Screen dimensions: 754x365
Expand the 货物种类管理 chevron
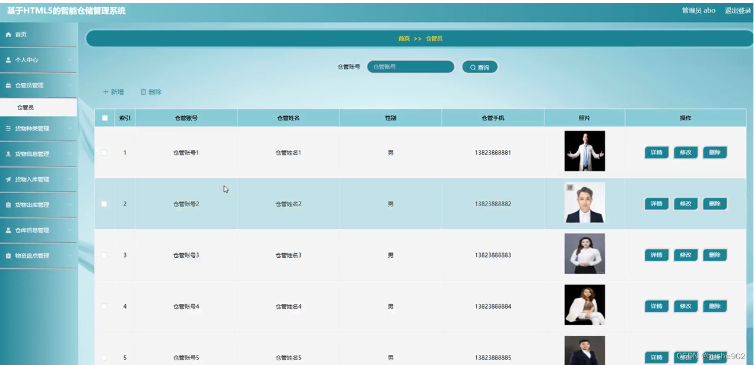click(69, 129)
